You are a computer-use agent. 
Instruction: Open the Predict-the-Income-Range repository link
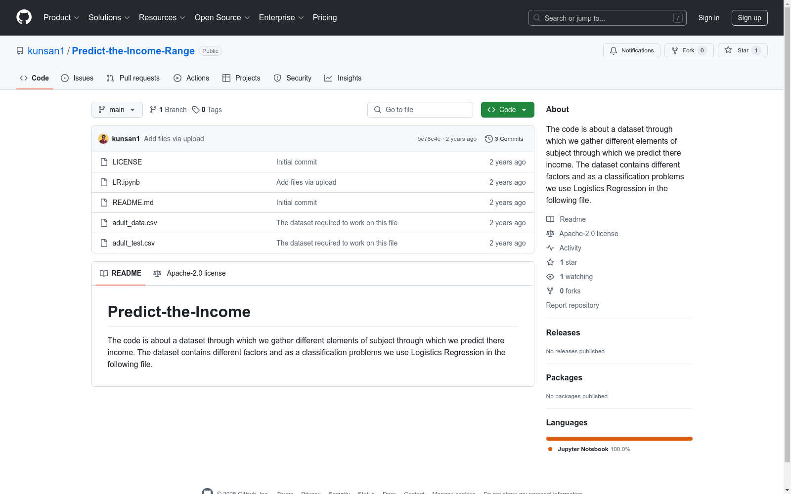[x=133, y=51]
